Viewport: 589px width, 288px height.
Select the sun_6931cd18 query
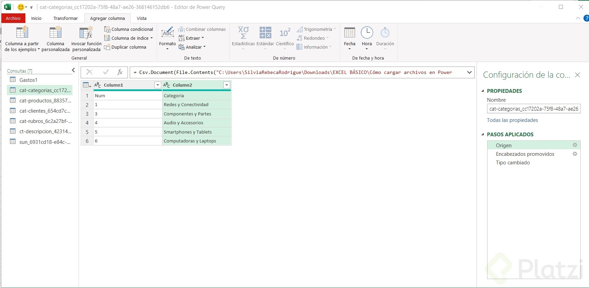coord(40,141)
